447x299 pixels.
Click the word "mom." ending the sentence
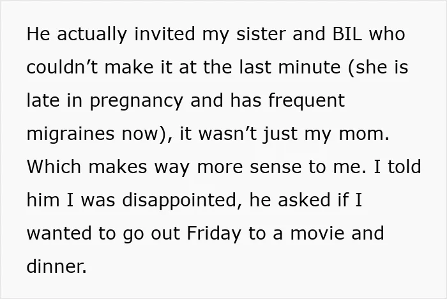click(364, 134)
